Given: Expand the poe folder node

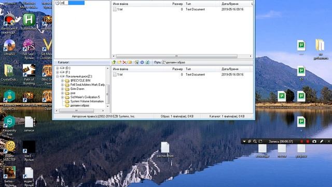Looking at the screenshot, I should pyautogui.click(x=62, y=93).
